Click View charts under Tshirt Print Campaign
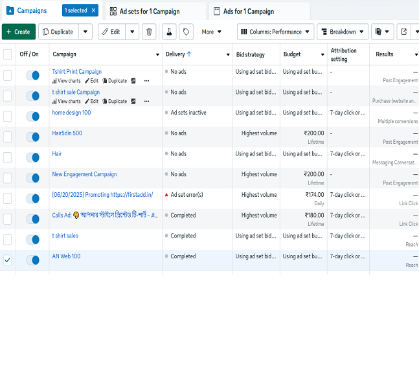Image resolution: width=419 pixels, height=369 pixels. [67, 81]
